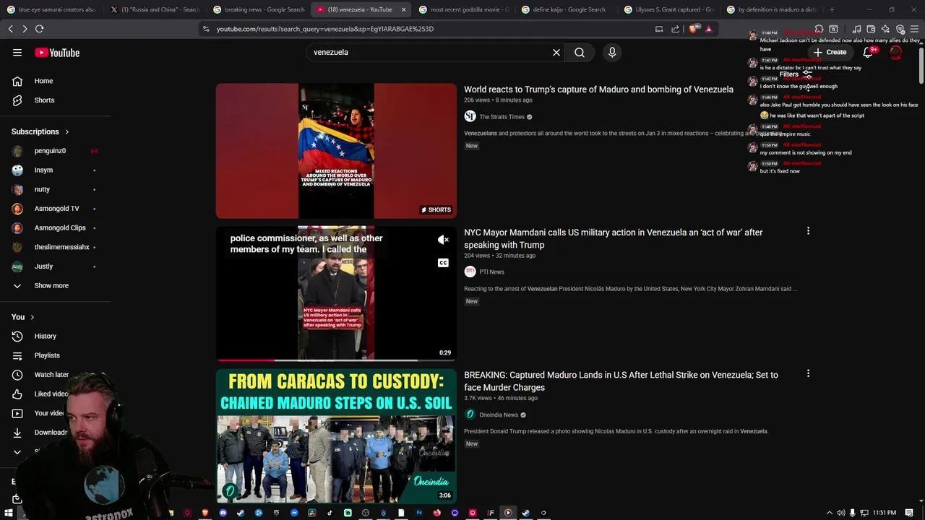Switch to define kaiju tab

click(x=566, y=9)
